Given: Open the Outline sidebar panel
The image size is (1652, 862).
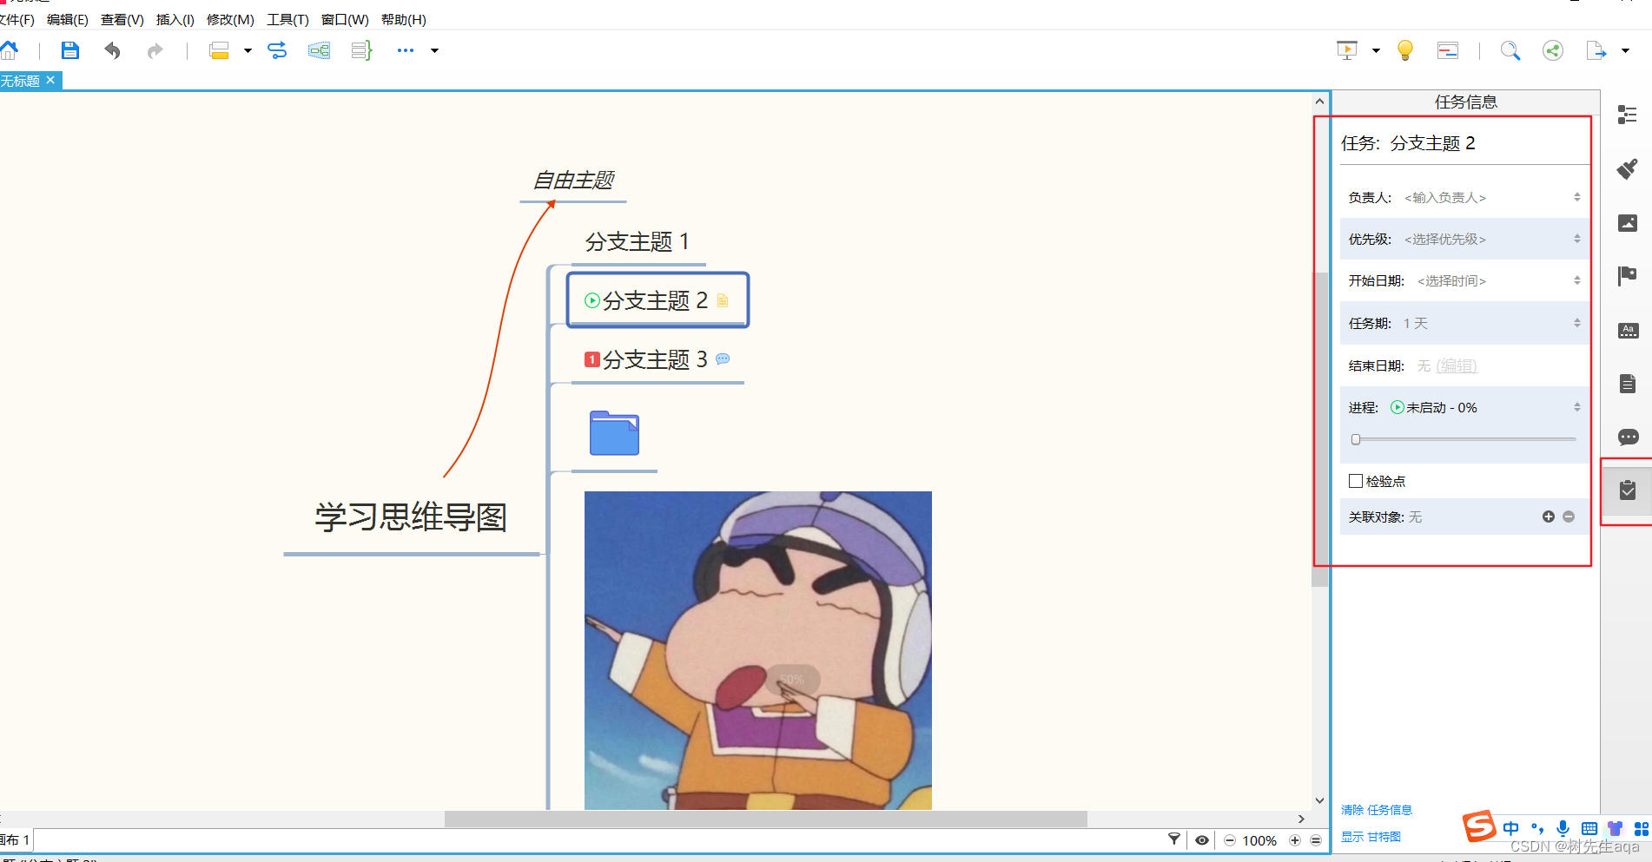Looking at the screenshot, I should [1628, 115].
